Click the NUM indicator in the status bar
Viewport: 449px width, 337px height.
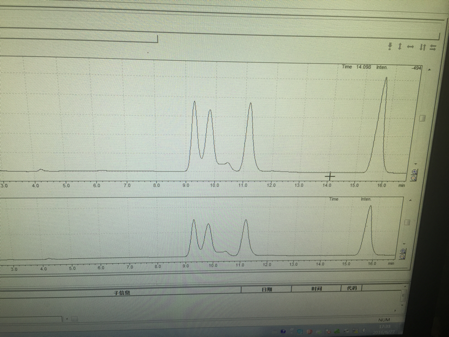pos(384,320)
